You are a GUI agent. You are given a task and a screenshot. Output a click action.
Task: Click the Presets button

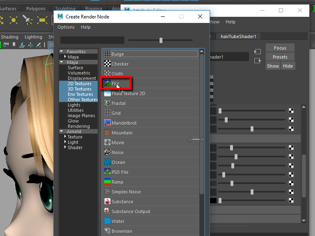(280, 57)
